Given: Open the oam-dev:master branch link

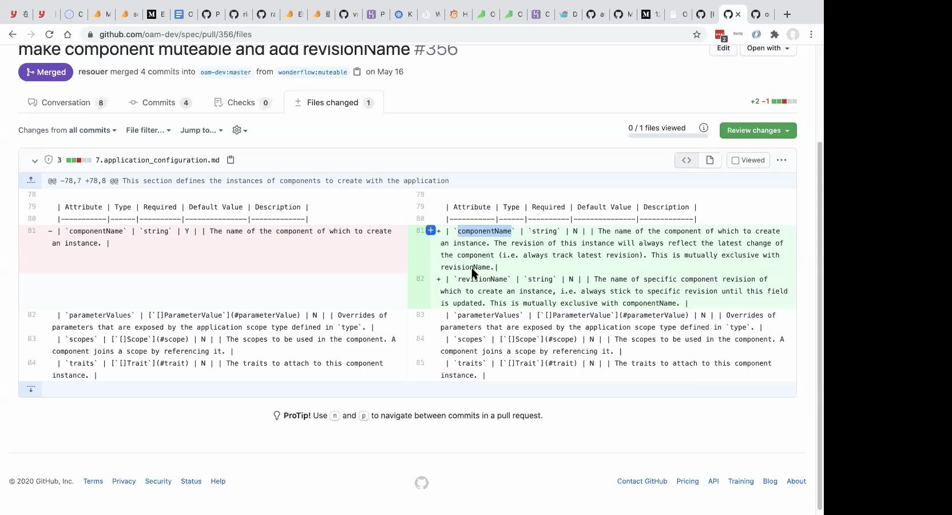Looking at the screenshot, I should pos(225,72).
